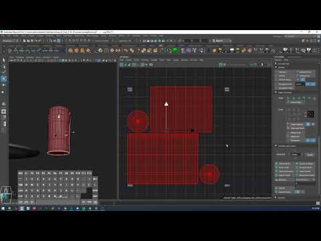
Task: Click the Optimize Tool button in UV Toolkit
Action: (x=306, y=72)
